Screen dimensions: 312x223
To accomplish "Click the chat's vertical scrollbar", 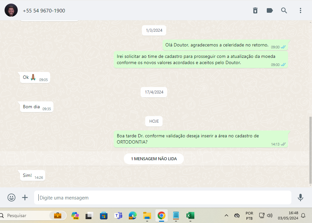I will pyautogui.click(x=310, y=150).
